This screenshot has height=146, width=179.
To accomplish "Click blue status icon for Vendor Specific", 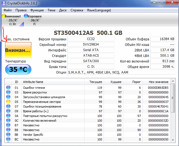I will point(8,134).
